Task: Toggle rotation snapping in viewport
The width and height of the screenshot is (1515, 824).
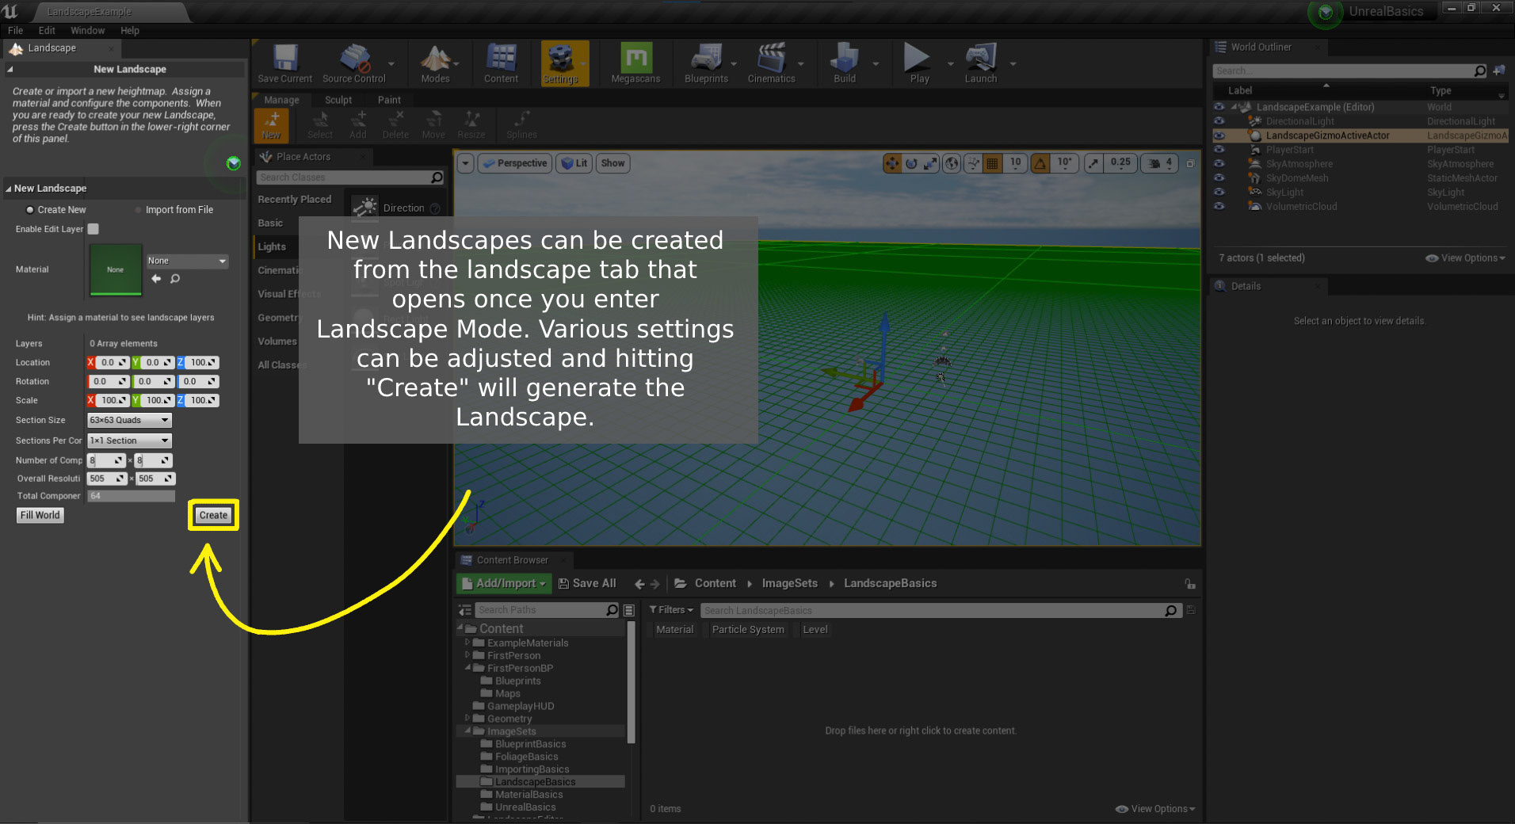Action: [1040, 163]
